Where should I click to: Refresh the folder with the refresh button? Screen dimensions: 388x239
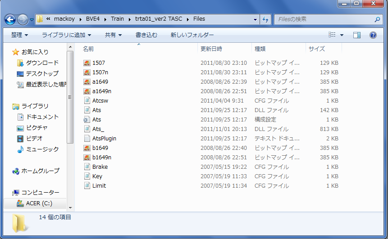[x=265, y=19]
